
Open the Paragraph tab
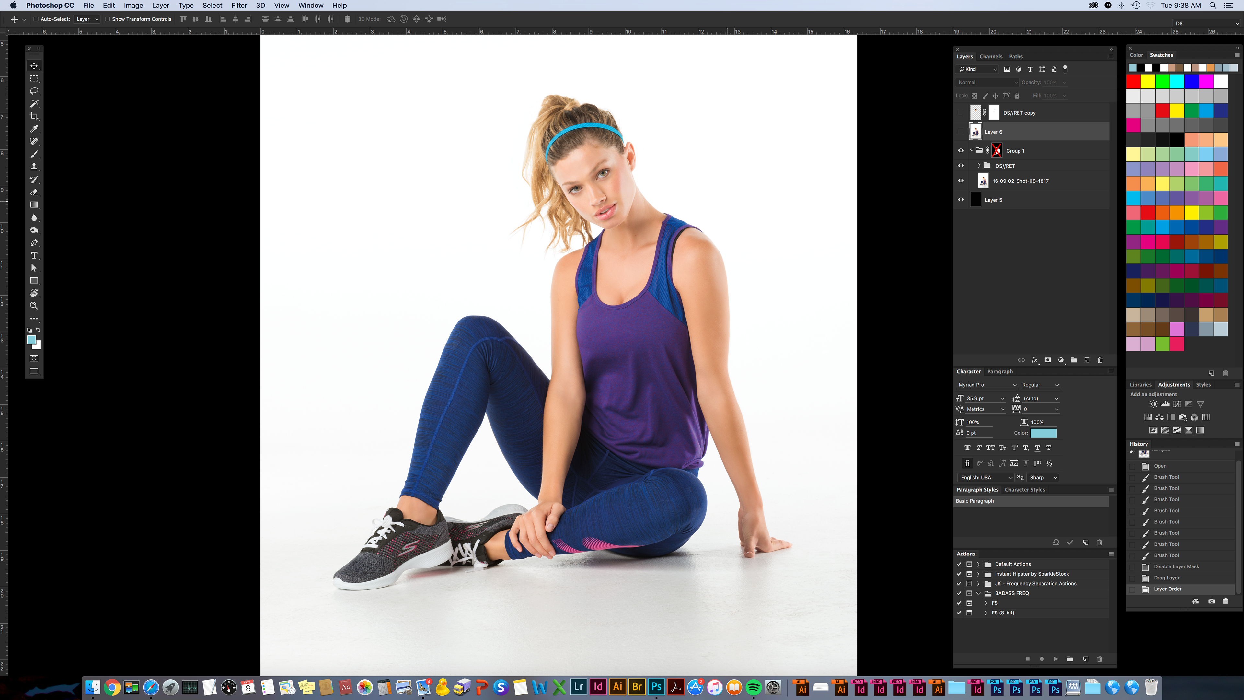tap(1000, 371)
